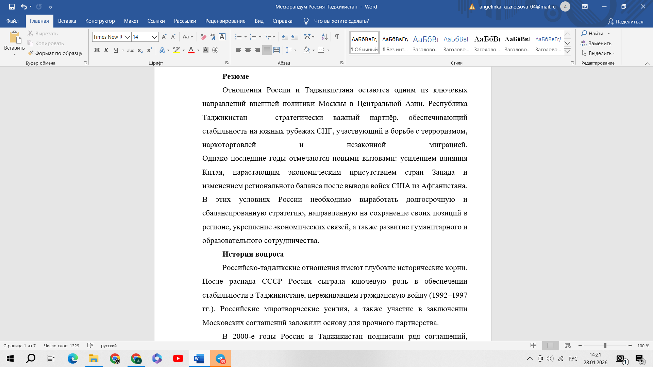The height and width of the screenshot is (367, 653).
Task: Click the Save icon in the title bar
Action: (x=12, y=7)
